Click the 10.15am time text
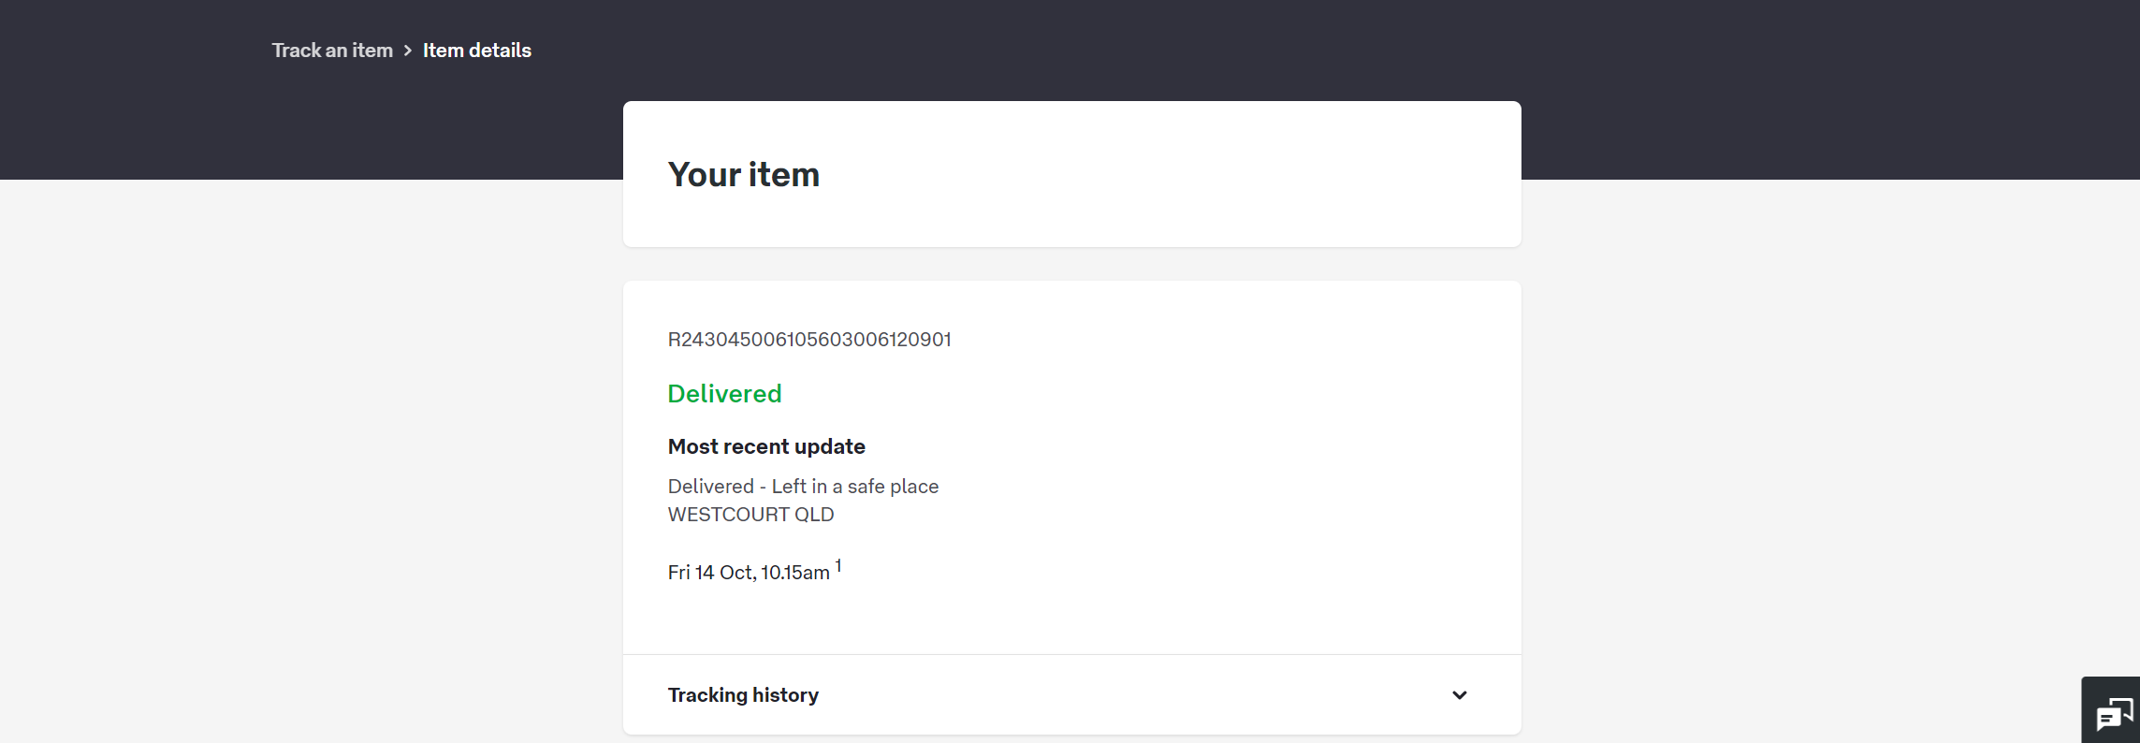 [x=794, y=573]
